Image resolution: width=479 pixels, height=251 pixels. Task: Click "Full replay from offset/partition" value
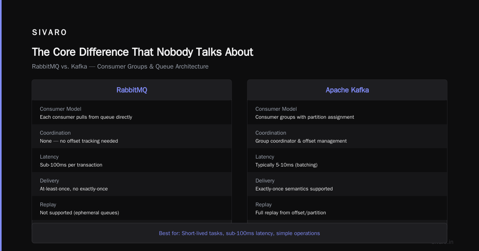tap(291, 213)
